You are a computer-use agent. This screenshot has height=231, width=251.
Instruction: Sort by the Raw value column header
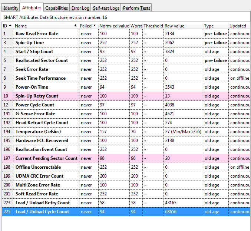click(183, 26)
